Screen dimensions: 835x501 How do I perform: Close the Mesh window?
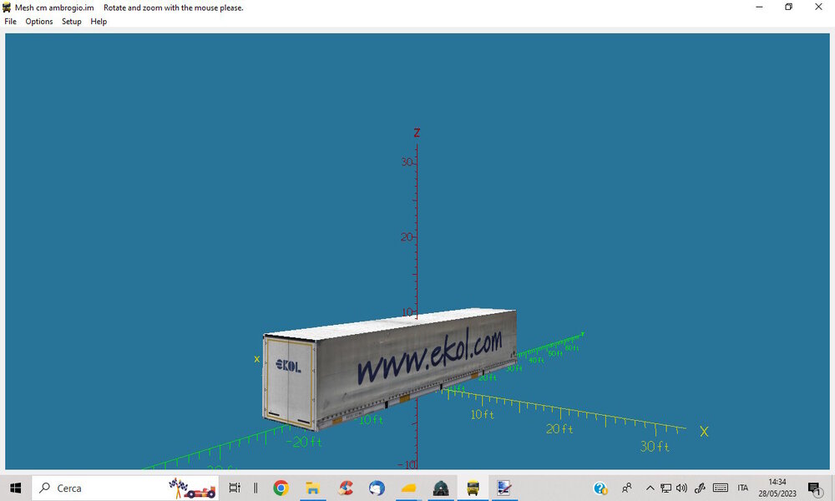pyautogui.click(x=818, y=7)
